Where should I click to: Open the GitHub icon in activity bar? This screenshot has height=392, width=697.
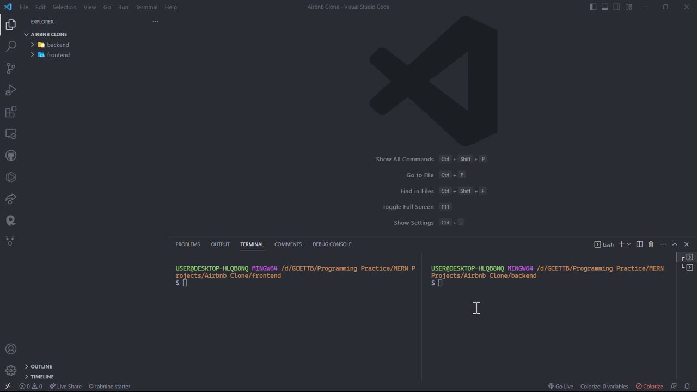click(11, 156)
